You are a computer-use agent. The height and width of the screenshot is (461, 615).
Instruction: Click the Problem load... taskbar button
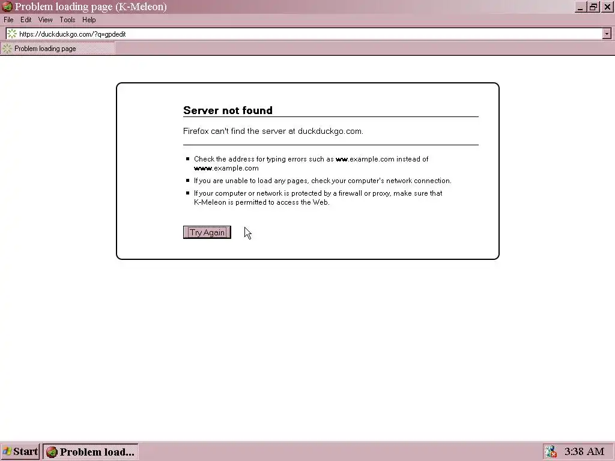(x=91, y=451)
